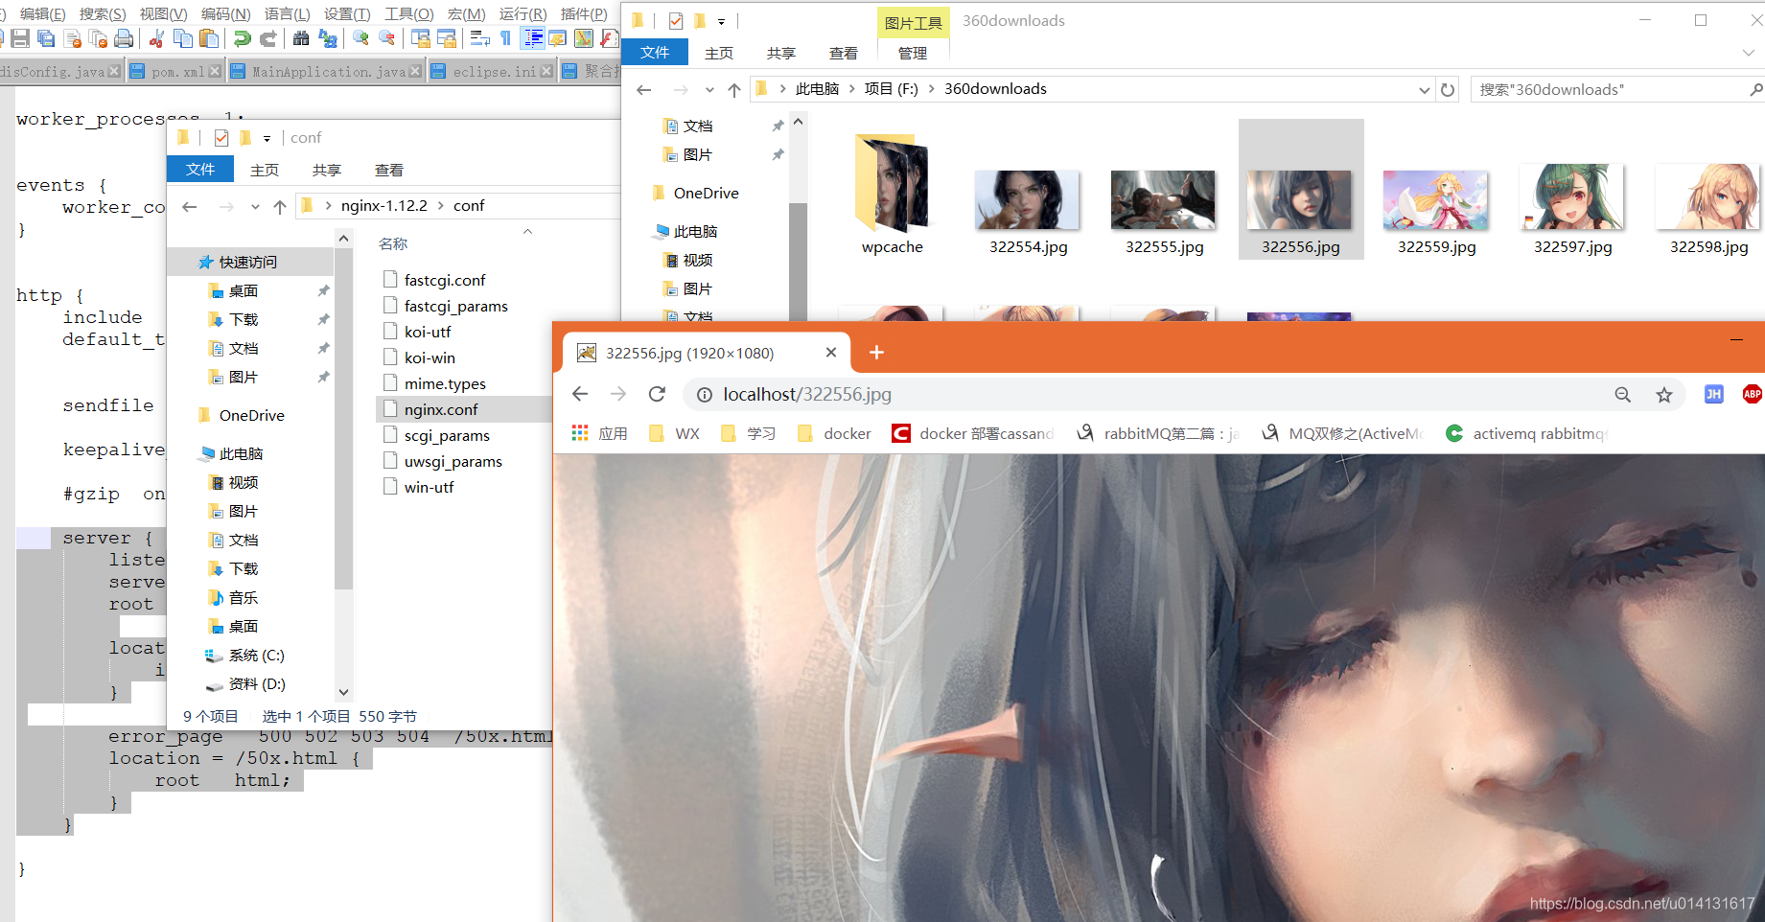Screen dimensions: 1765x922
Task: Open the ABP Adblock extension icon
Action: (1752, 394)
